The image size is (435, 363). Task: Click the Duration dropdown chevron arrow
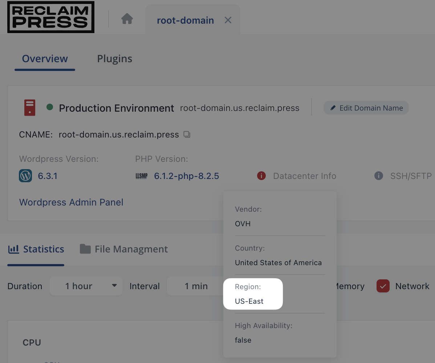click(114, 286)
